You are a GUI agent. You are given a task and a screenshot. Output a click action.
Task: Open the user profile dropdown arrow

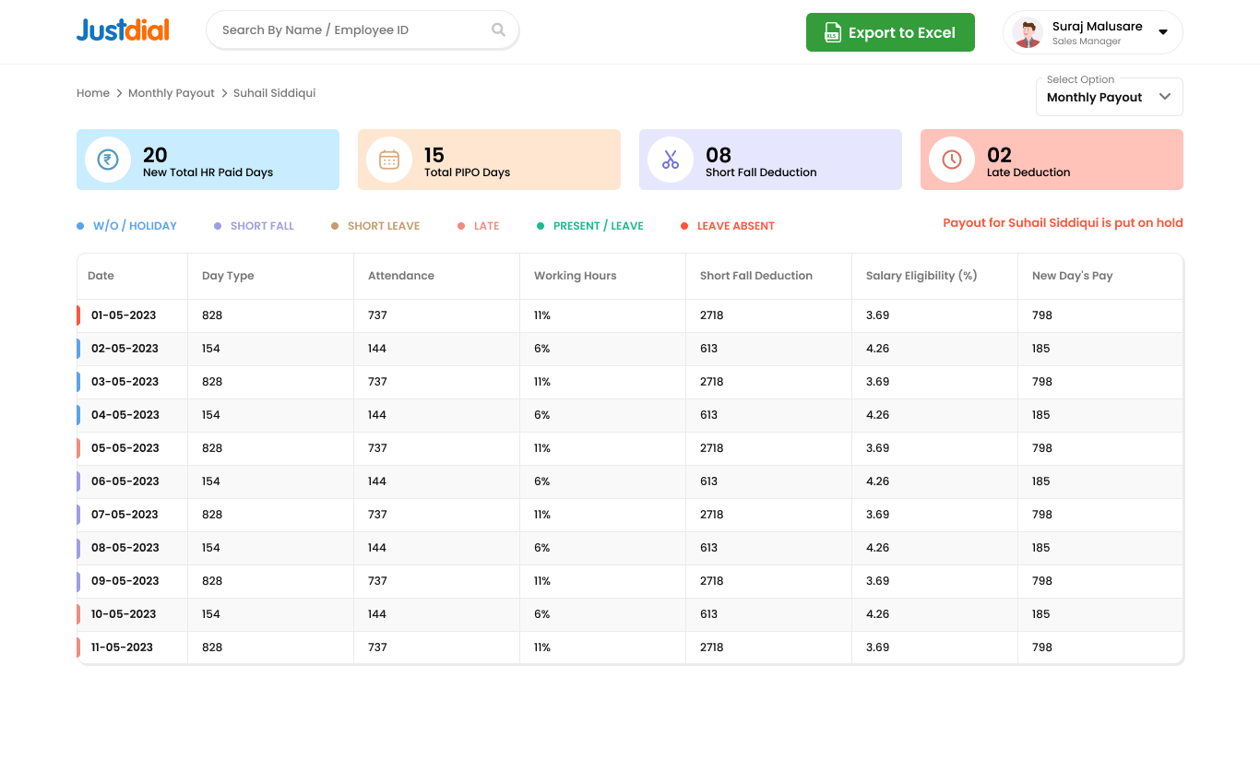coord(1163,32)
